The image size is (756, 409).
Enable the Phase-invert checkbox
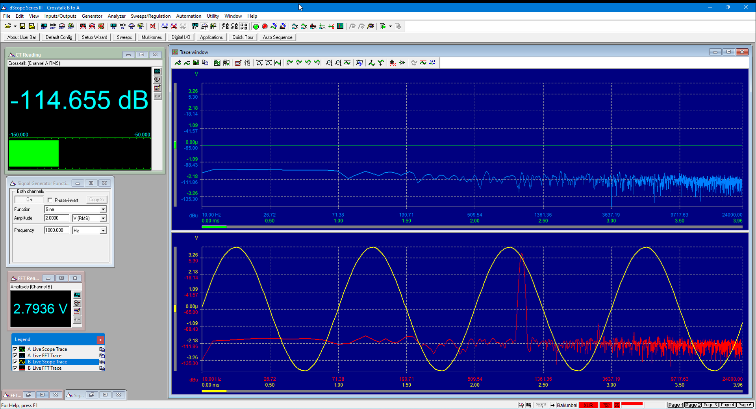point(50,200)
